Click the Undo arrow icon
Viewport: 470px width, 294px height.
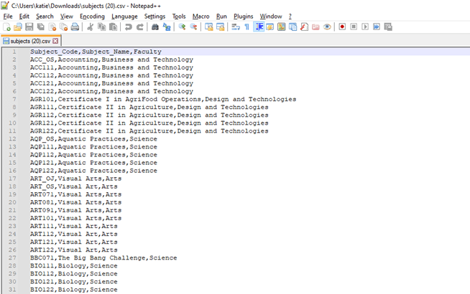[128, 27]
